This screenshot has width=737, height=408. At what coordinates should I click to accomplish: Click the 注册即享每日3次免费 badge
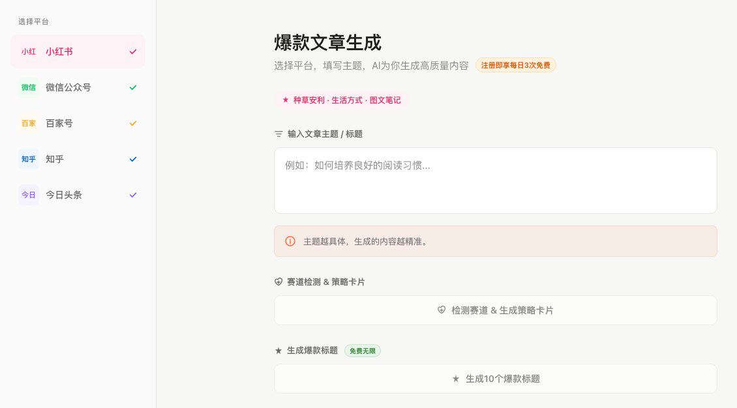(516, 65)
